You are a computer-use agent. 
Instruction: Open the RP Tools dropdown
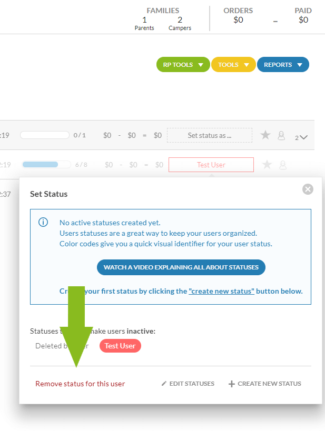coord(183,65)
